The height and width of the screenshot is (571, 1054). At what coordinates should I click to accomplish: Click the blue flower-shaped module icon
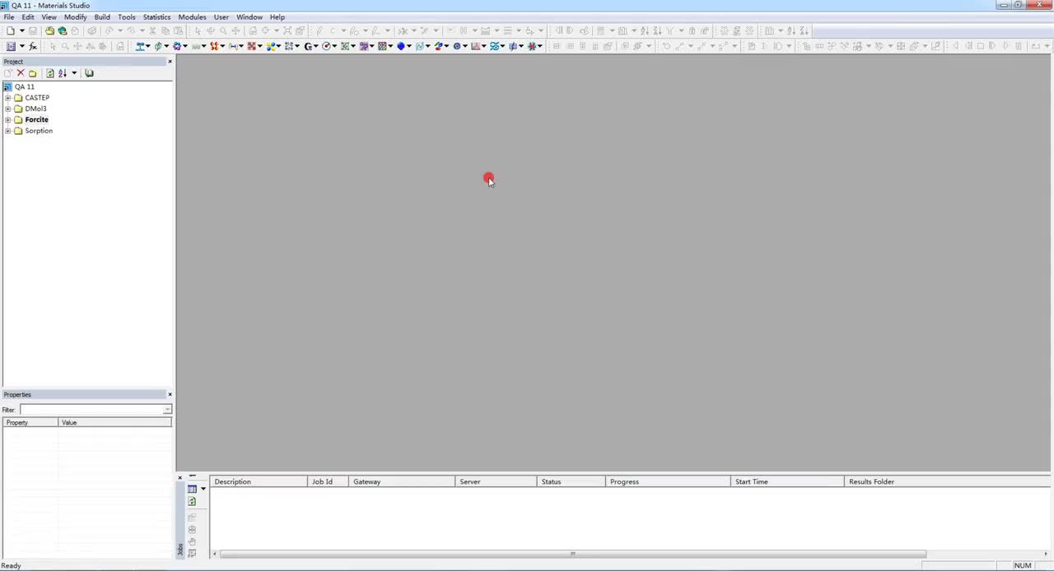click(177, 46)
